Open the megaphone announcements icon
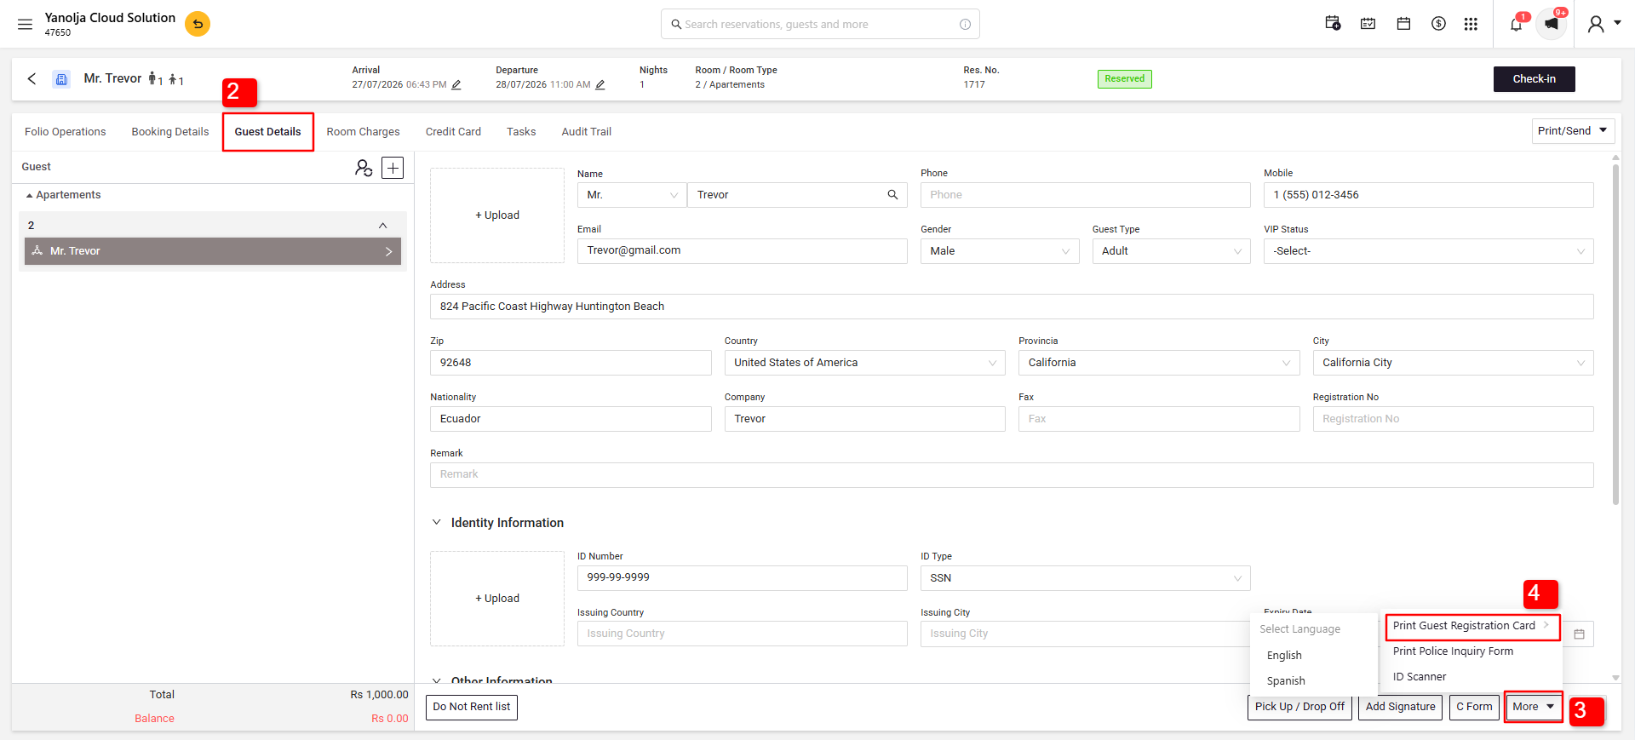Image resolution: width=1635 pixels, height=740 pixels. tap(1552, 24)
